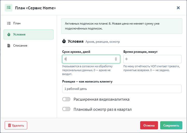The width and height of the screenshot is (187, 133).
Task: Click the Плановый осмотр раз в квартал label
Action: 103,109
